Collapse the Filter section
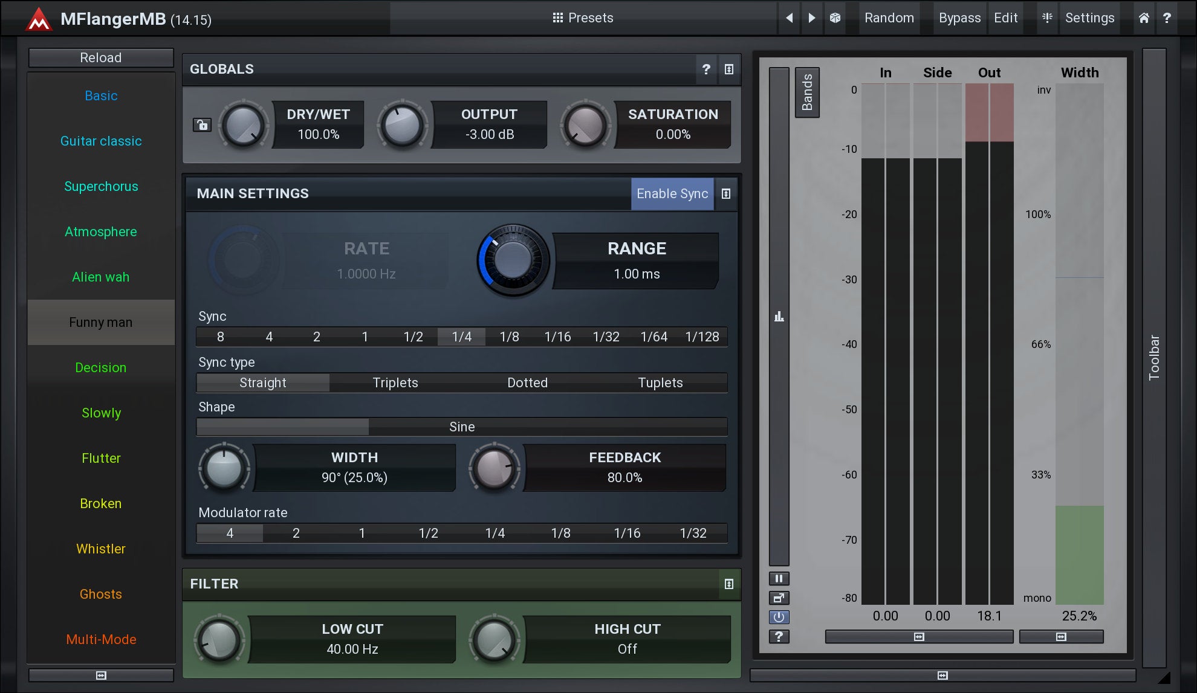This screenshot has height=693, width=1197. pyautogui.click(x=728, y=584)
